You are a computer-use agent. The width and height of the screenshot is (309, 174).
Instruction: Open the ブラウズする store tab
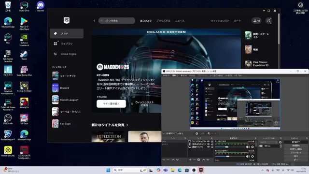(163, 21)
